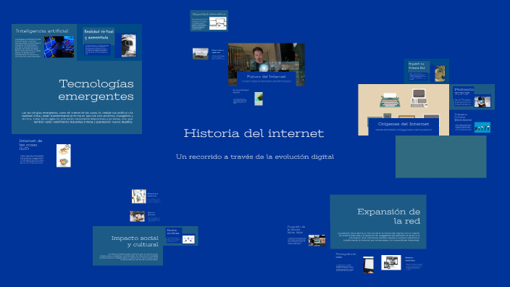
Task: Open the 'Impacto social y cultural' topic heading
Action: click(x=135, y=241)
